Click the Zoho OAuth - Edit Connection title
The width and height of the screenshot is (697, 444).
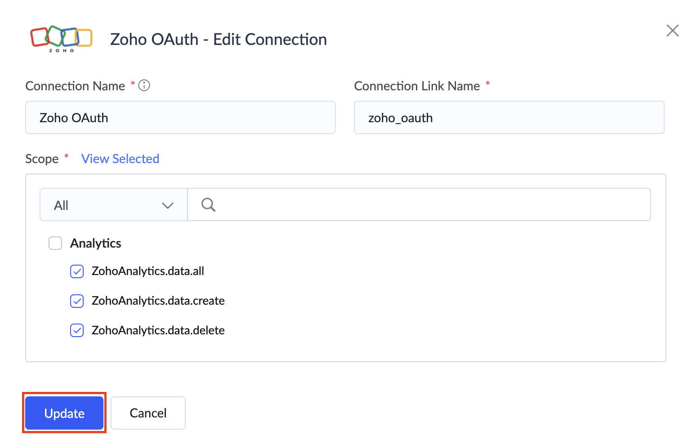218,40
